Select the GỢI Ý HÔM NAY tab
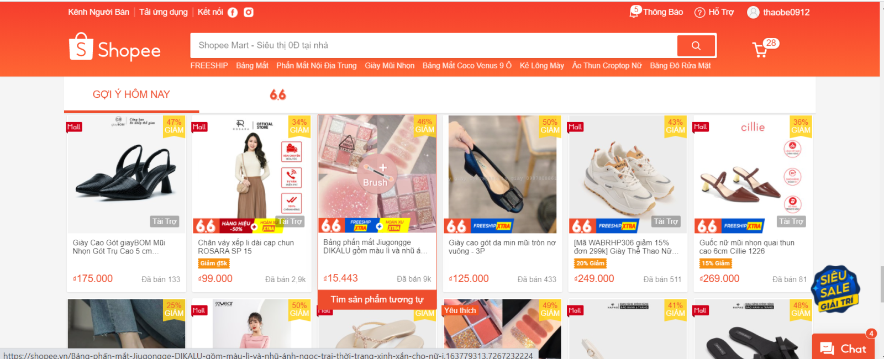This screenshot has width=884, height=359. point(131,94)
